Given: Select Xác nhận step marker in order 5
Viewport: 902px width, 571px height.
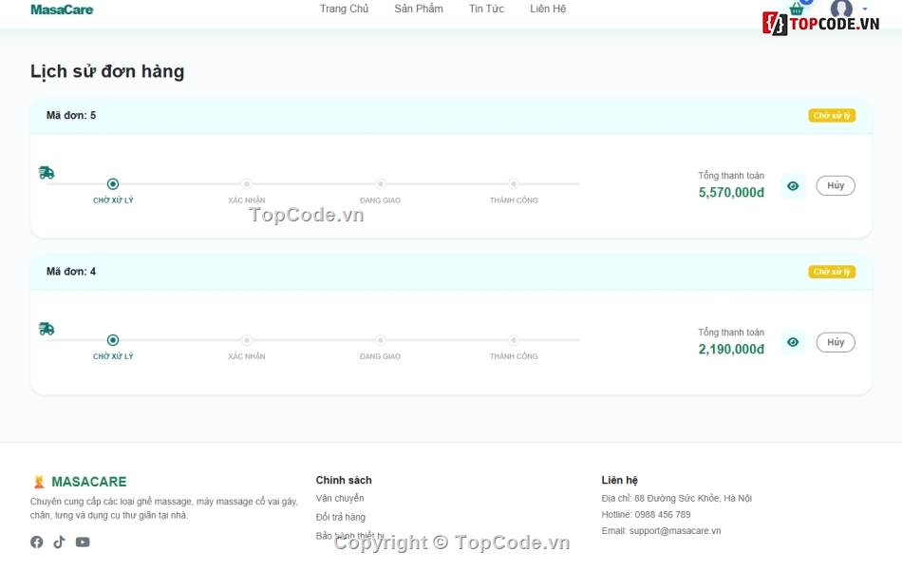Looking at the screenshot, I should [x=246, y=183].
